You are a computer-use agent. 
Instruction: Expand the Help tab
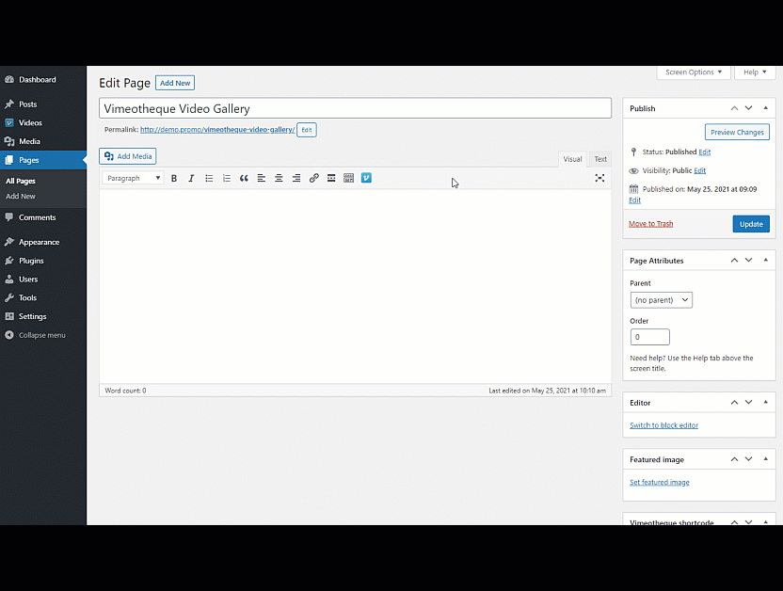755,72
